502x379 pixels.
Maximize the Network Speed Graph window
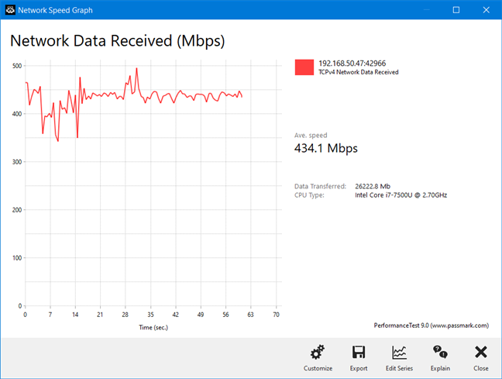tap(456, 10)
